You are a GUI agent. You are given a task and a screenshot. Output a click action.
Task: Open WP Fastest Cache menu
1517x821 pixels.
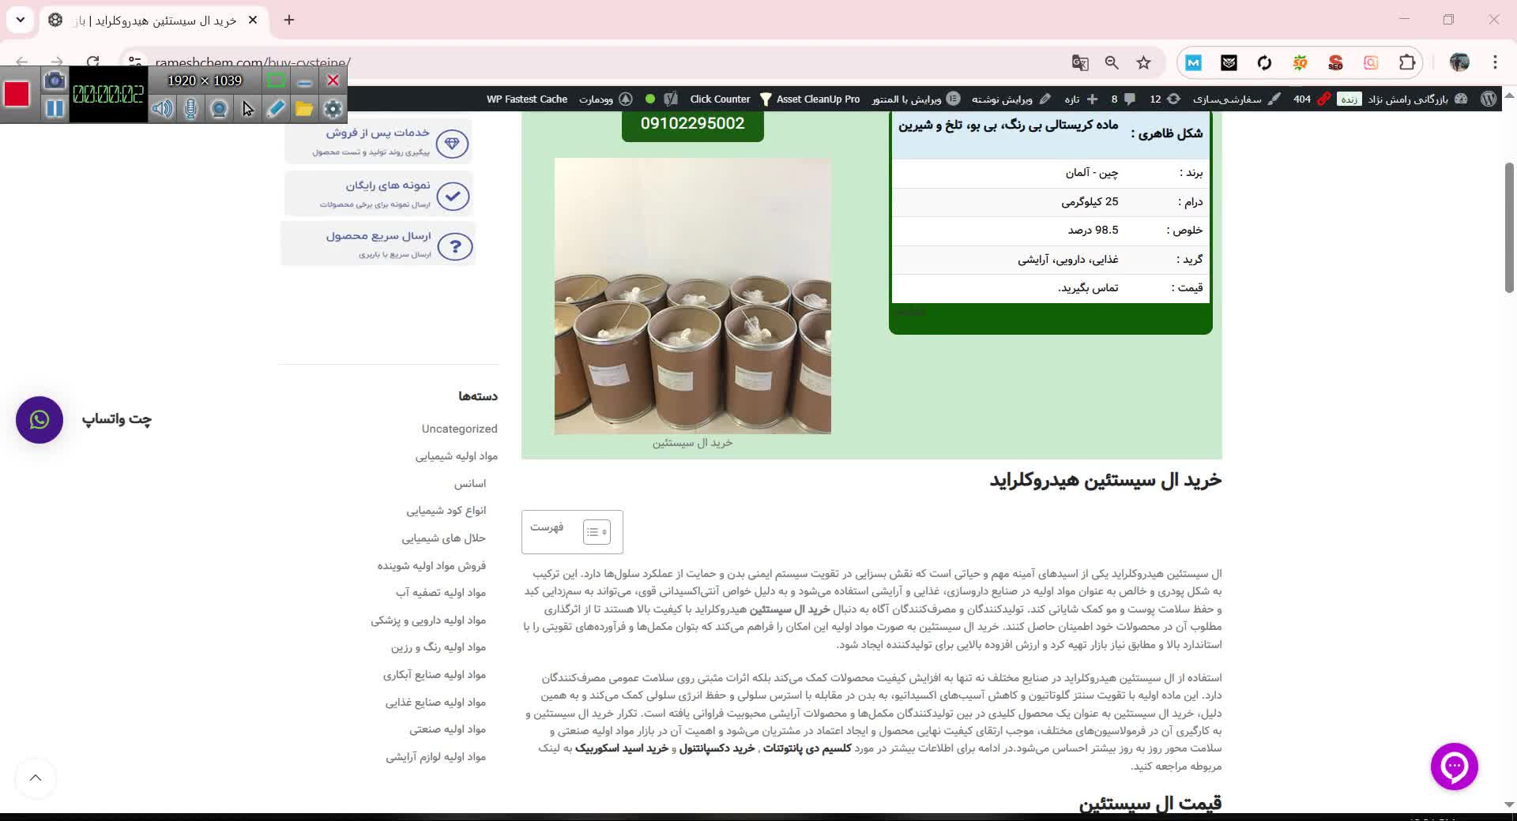coord(527,99)
